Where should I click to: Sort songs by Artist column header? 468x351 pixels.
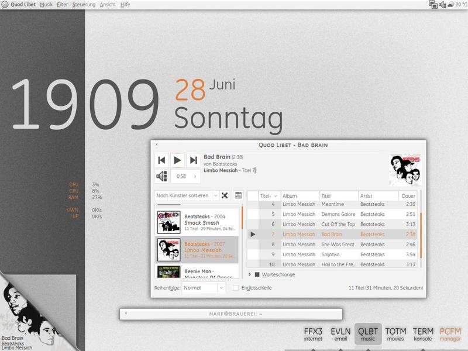point(378,196)
